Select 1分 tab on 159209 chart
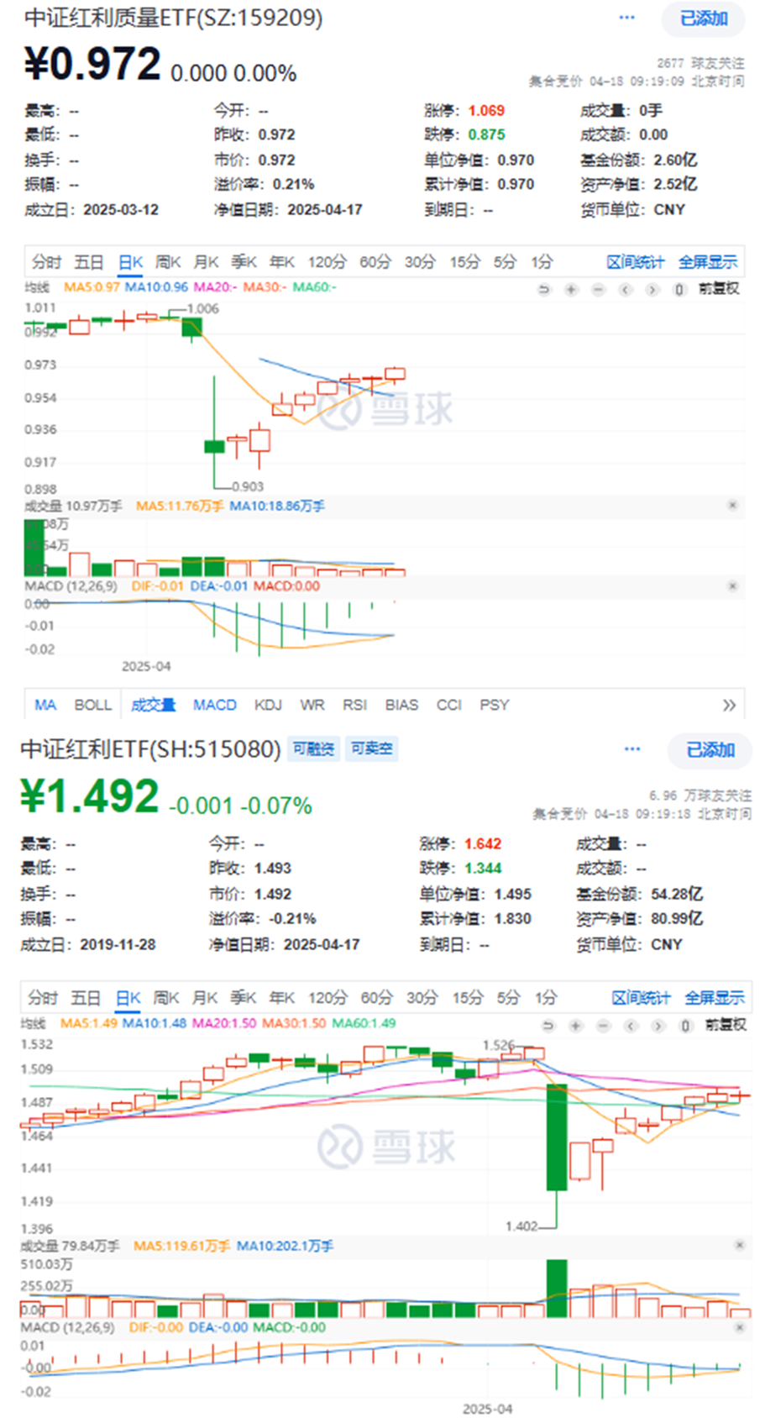 pos(542,262)
